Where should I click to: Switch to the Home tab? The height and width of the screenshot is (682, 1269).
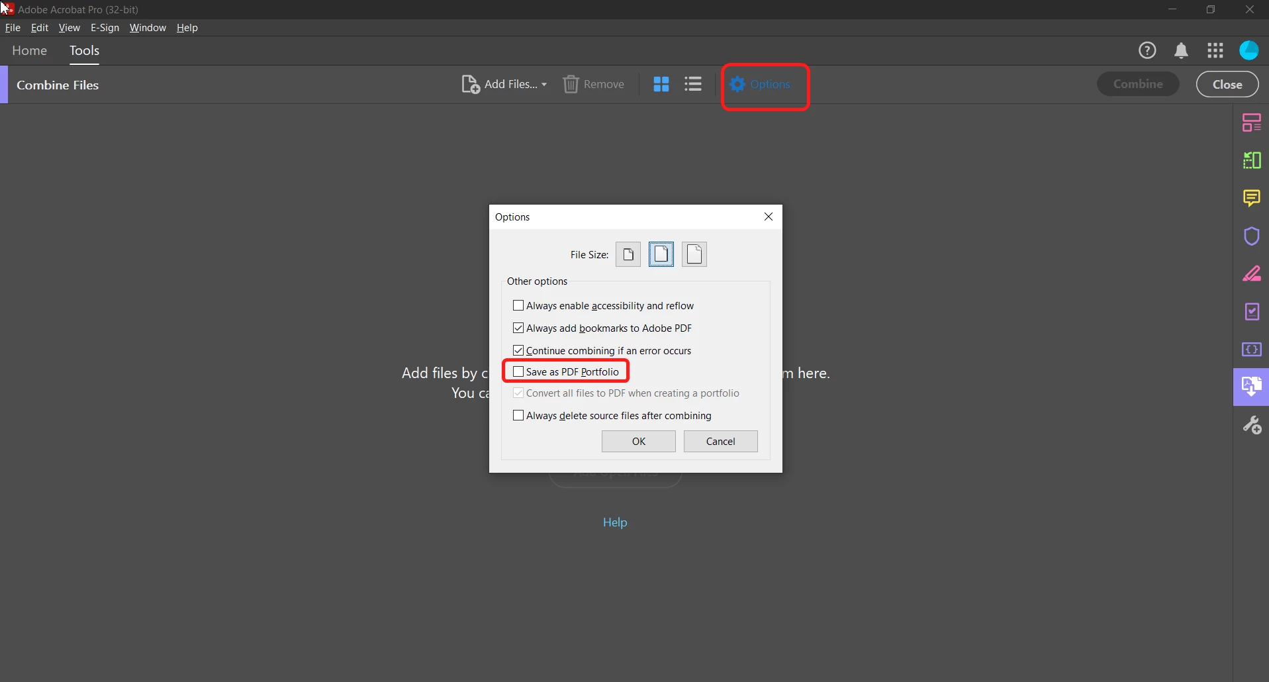coord(29,50)
